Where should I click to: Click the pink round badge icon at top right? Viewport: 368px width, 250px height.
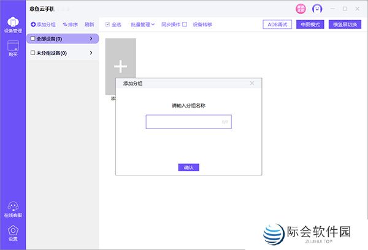coord(301,9)
